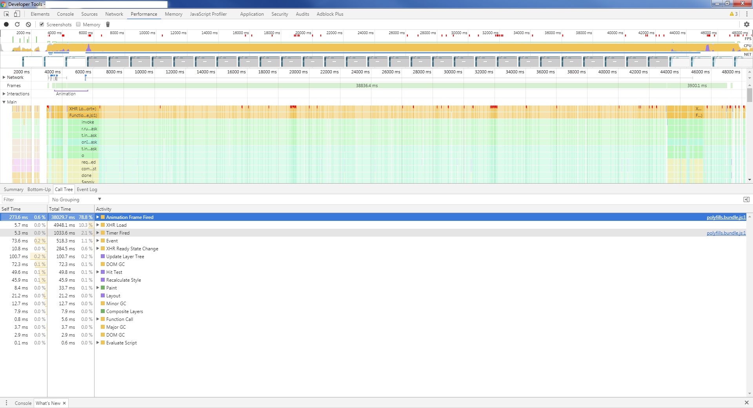Open the Console drawer tab

point(23,403)
